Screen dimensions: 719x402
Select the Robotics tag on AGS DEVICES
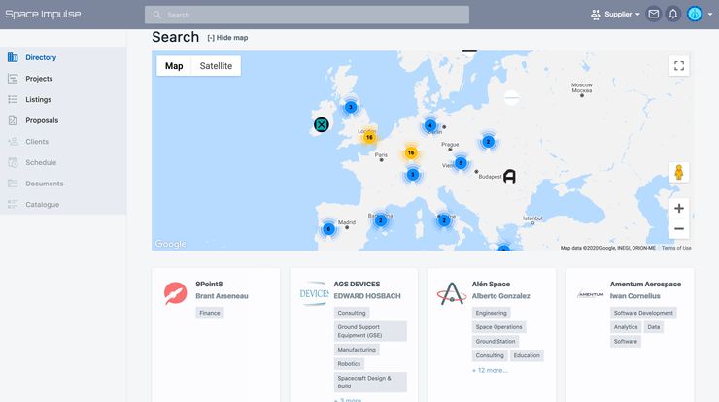[x=349, y=364]
